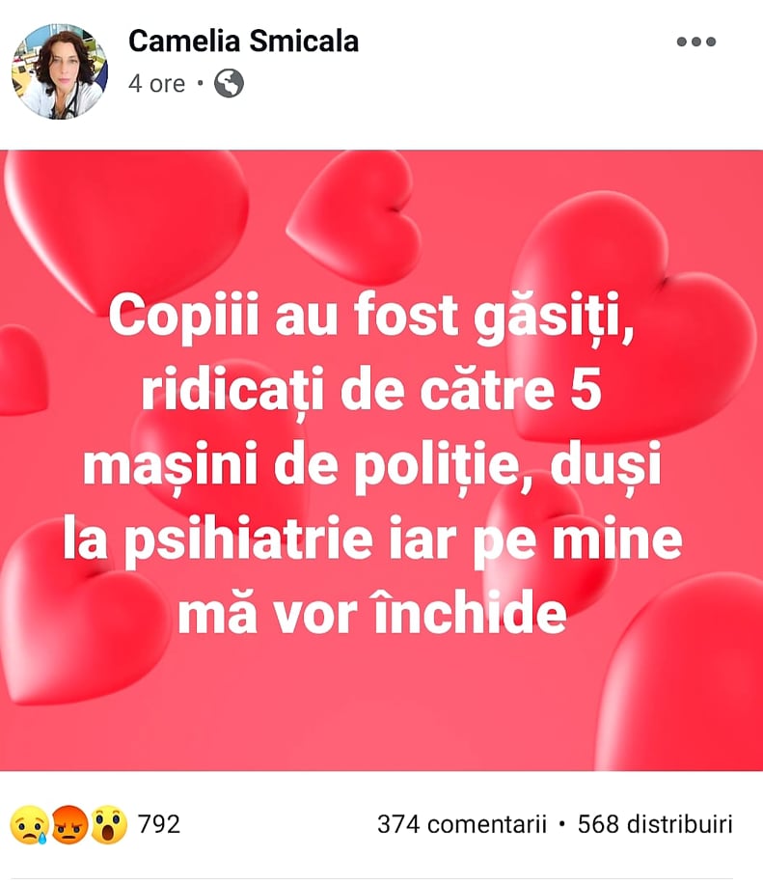Click the sad crying reaction emoji
The height and width of the screenshot is (885, 763).
tap(28, 825)
